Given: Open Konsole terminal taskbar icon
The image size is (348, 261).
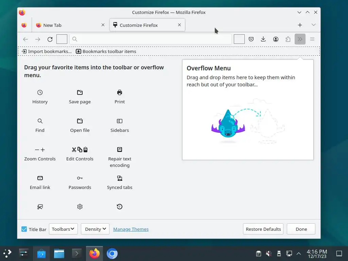Looking at the screenshot, I should (77, 254).
